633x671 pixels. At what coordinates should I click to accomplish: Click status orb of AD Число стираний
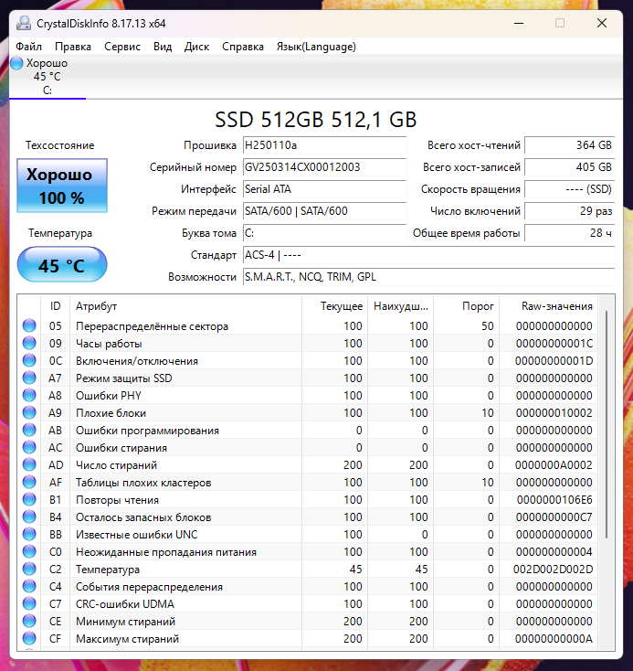coord(29,464)
